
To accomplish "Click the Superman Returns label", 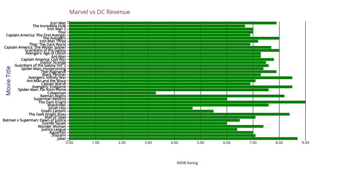I will click(50, 99).
